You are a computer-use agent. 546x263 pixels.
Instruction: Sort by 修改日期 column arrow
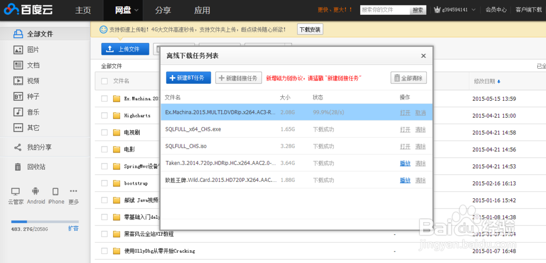[x=498, y=82]
